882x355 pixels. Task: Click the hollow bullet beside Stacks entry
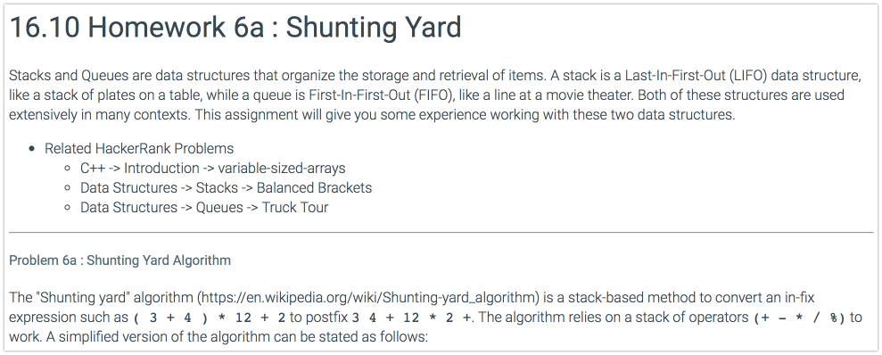[68, 188]
